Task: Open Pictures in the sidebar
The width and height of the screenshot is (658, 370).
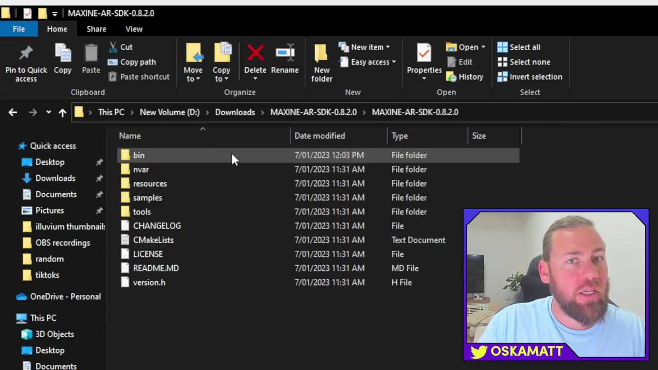Action: [49, 211]
